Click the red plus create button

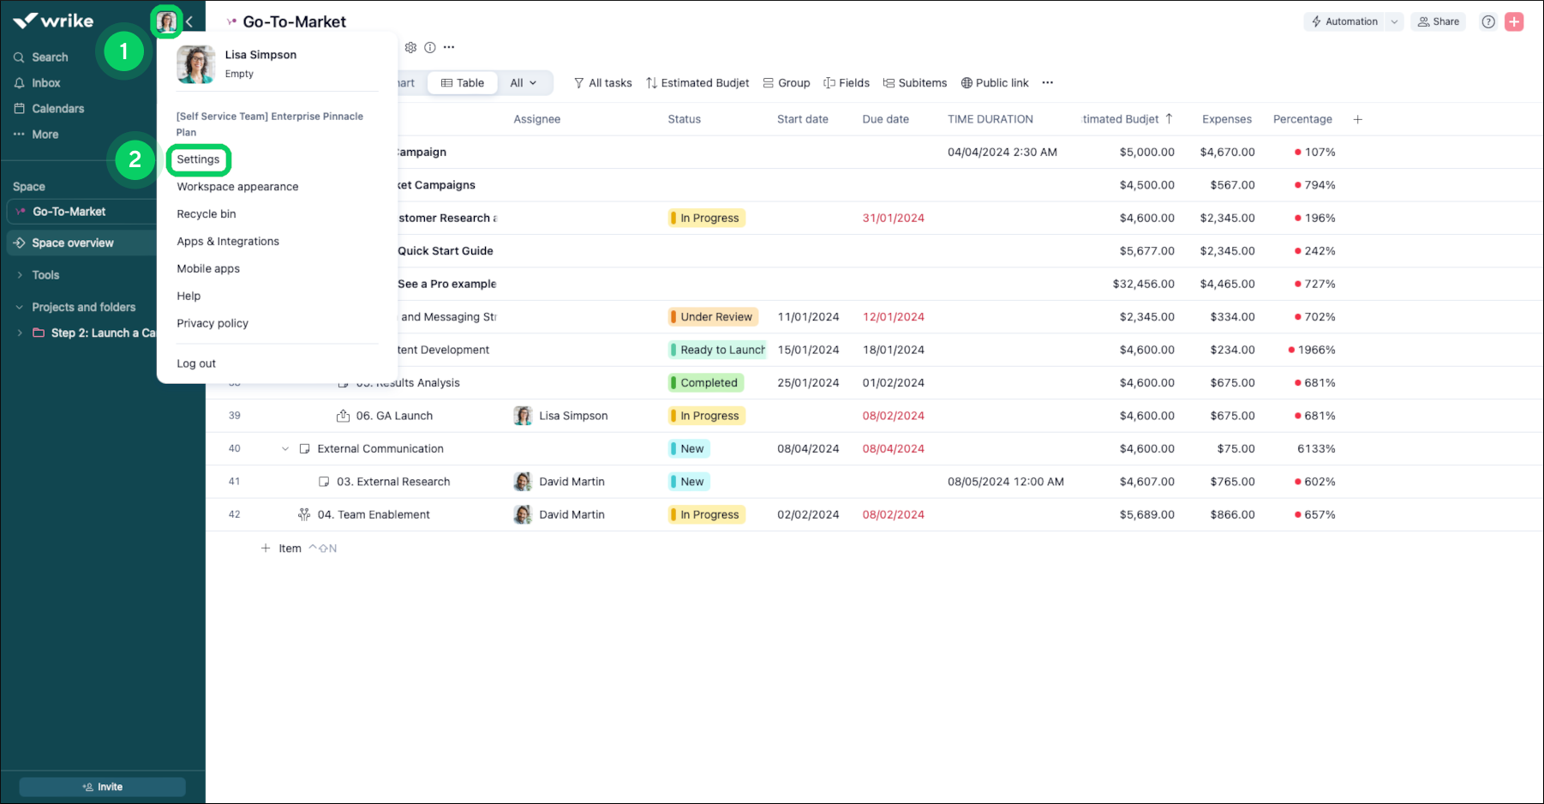(x=1514, y=21)
